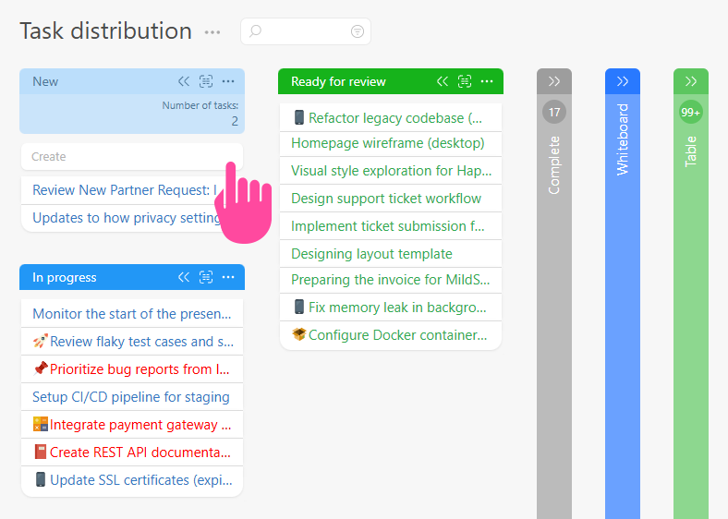Click scan icon in Ready for review header
The width and height of the screenshot is (728, 519).
tap(465, 81)
